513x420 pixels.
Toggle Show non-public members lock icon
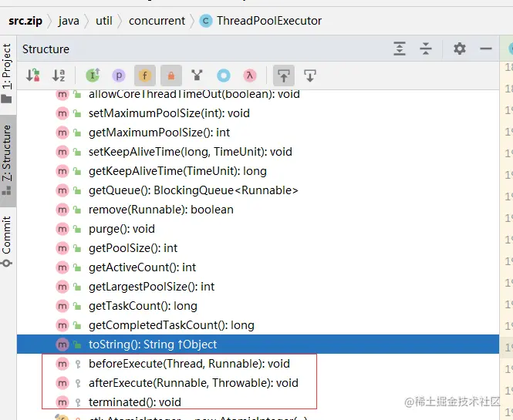[x=171, y=76]
